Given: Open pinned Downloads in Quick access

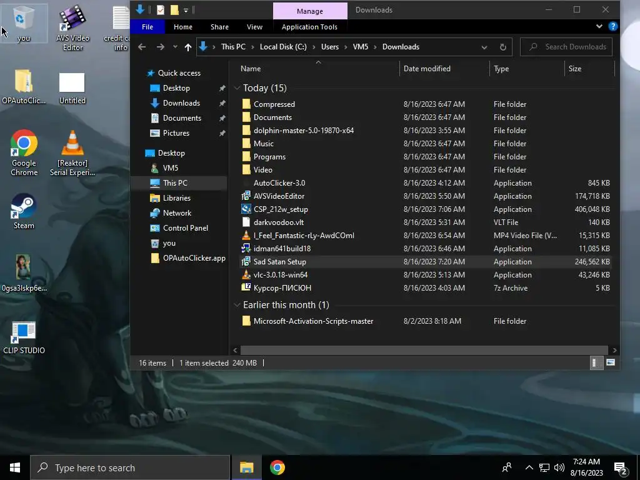Looking at the screenshot, I should [x=181, y=103].
